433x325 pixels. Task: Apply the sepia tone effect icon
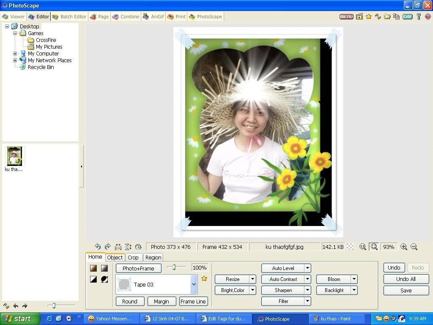(93, 268)
